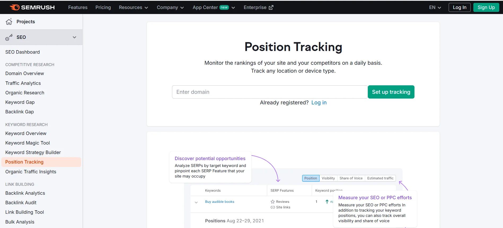Open Link Building Tool in sidebar

(x=25, y=212)
